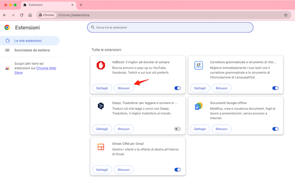Open Dettagli for AdBlock
This screenshot has width=295, height=182.
click(x=102, y=88)
